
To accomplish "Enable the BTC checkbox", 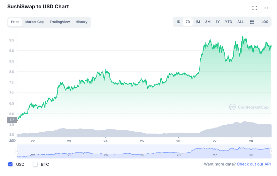I will [x=35, y=164].
